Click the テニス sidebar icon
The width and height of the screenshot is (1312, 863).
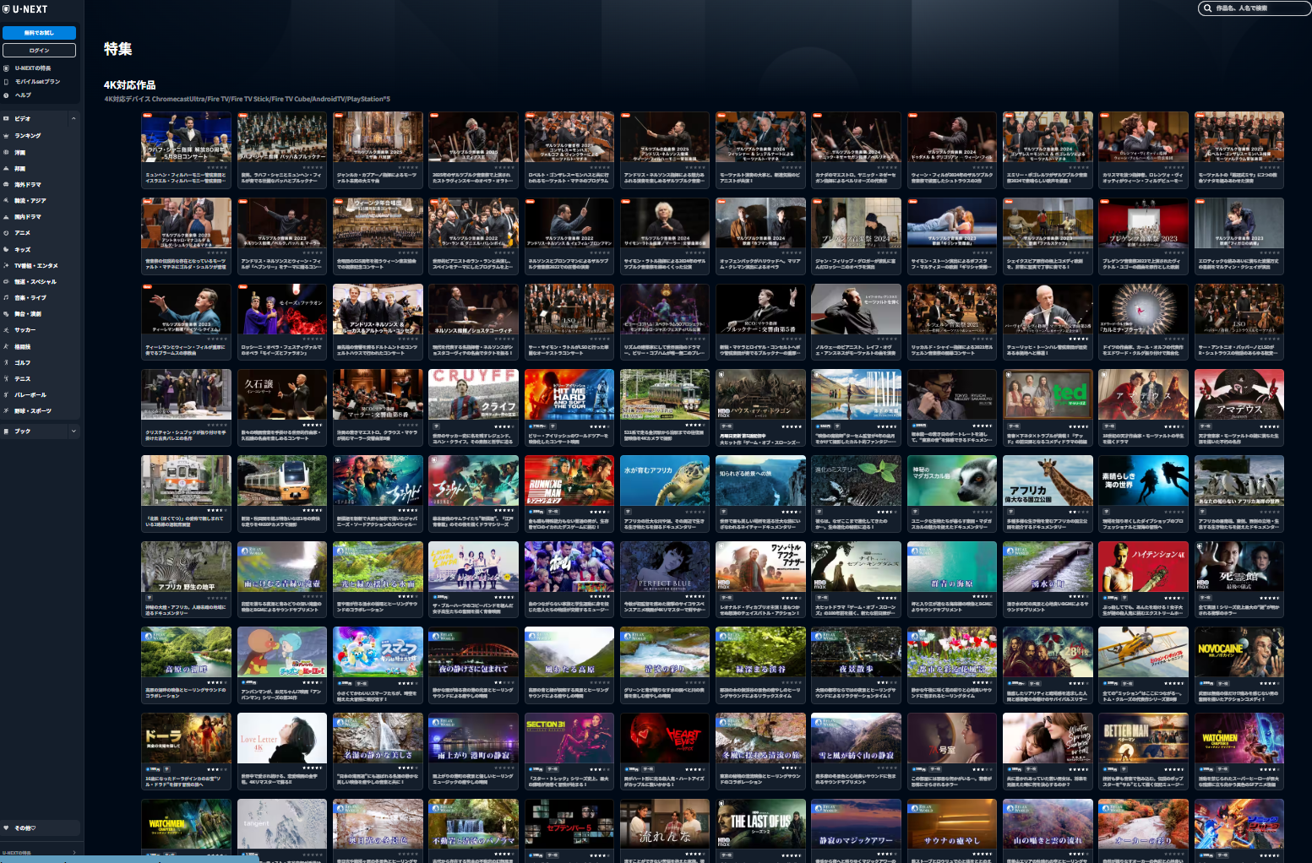(x=6, y=378)
